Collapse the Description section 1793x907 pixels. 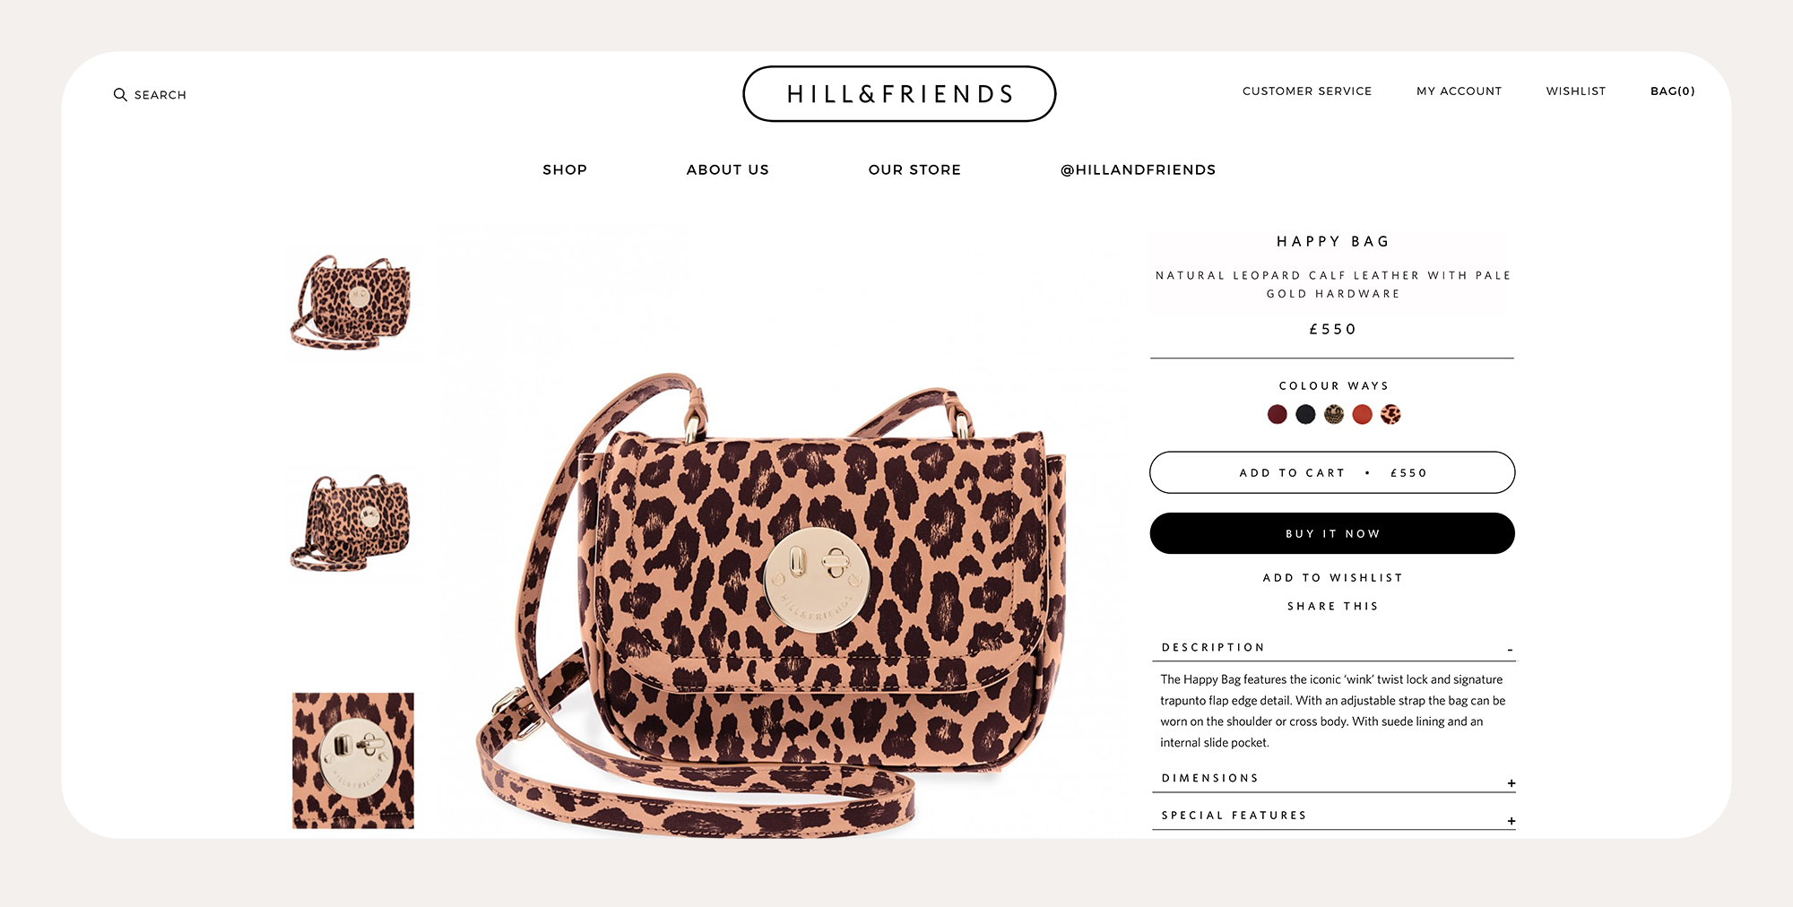click(1511, 649)
